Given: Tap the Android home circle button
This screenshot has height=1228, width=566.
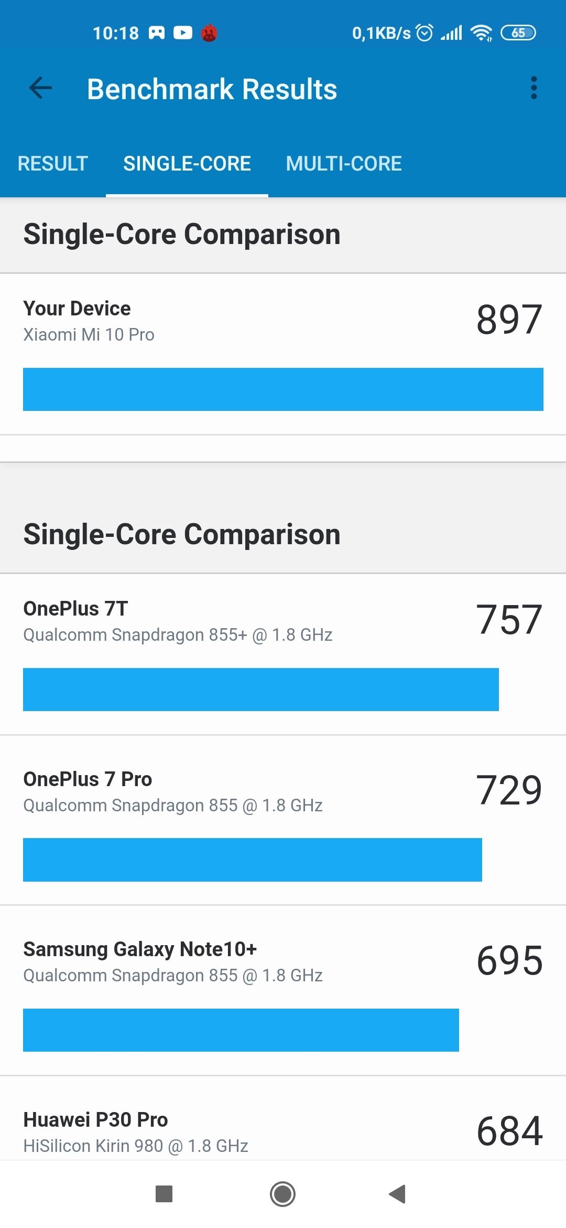Looking at the screenshot, I should (x=282, y=1194).
